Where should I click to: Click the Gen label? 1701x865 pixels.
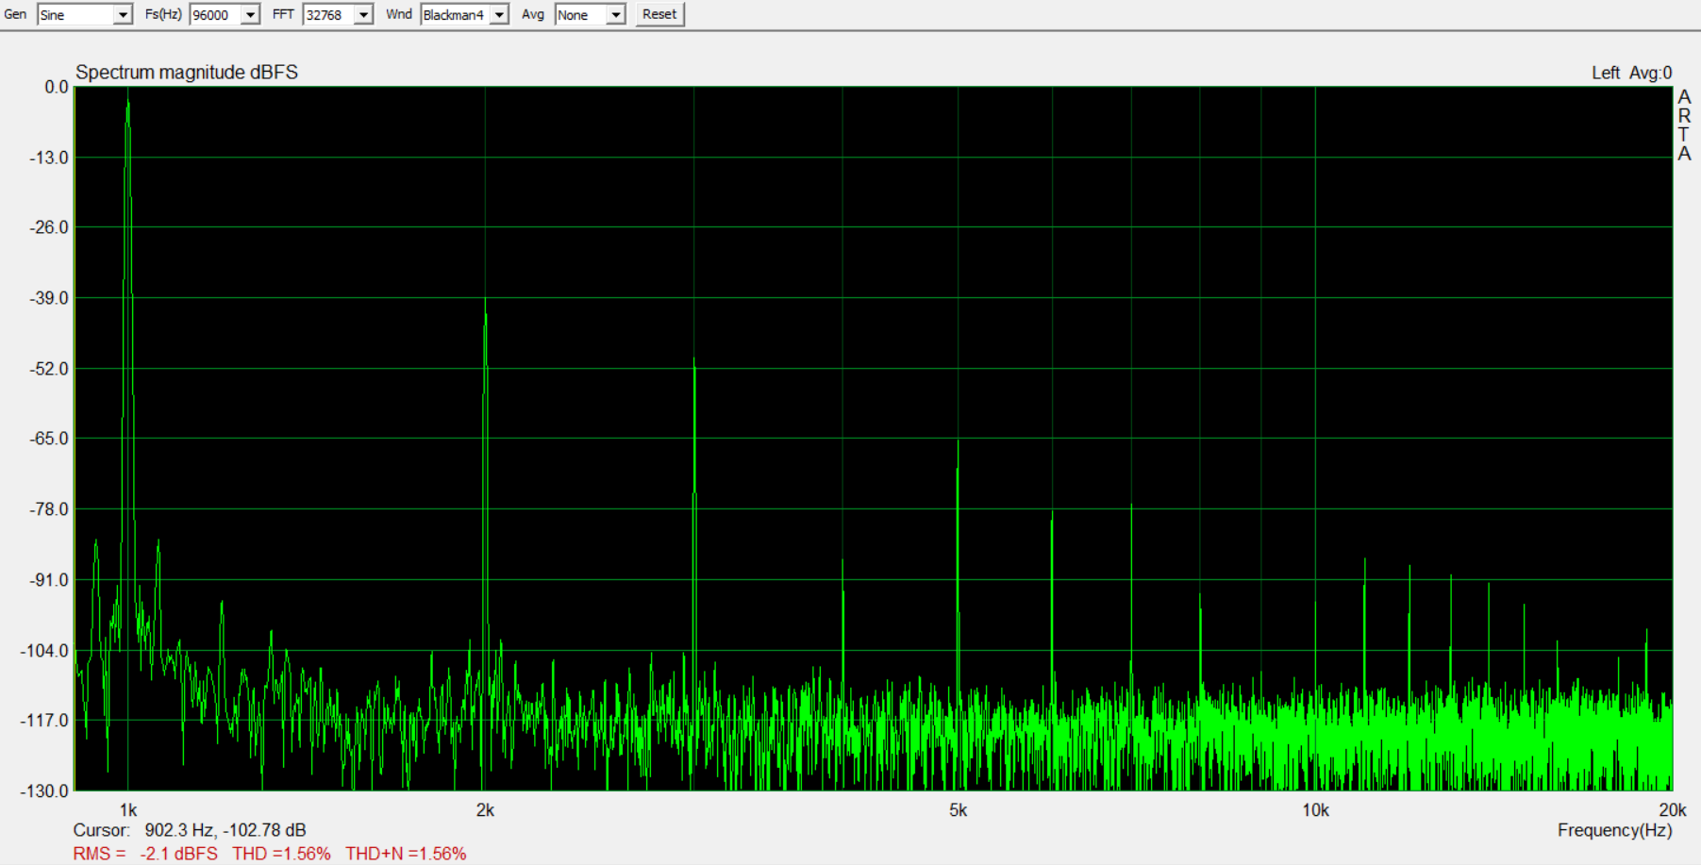point(15,14)
